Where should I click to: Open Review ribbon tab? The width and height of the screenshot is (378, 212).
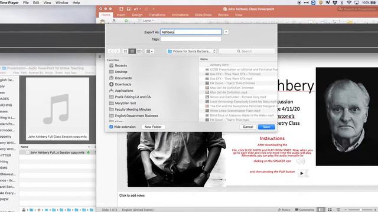coord(223,15)
